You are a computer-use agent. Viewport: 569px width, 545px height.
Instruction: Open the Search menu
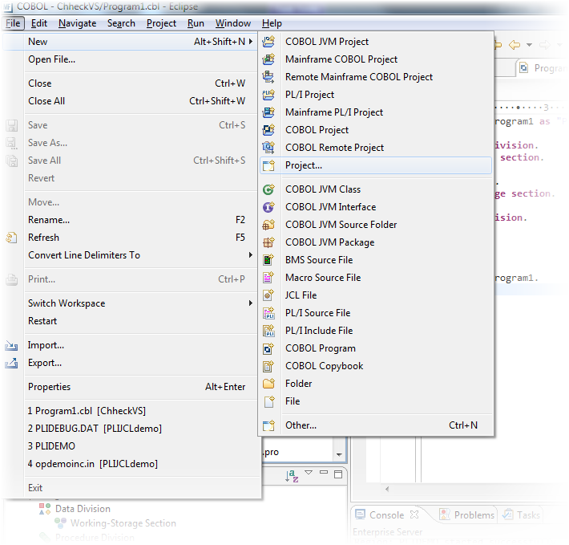click(x=121, y=23)
